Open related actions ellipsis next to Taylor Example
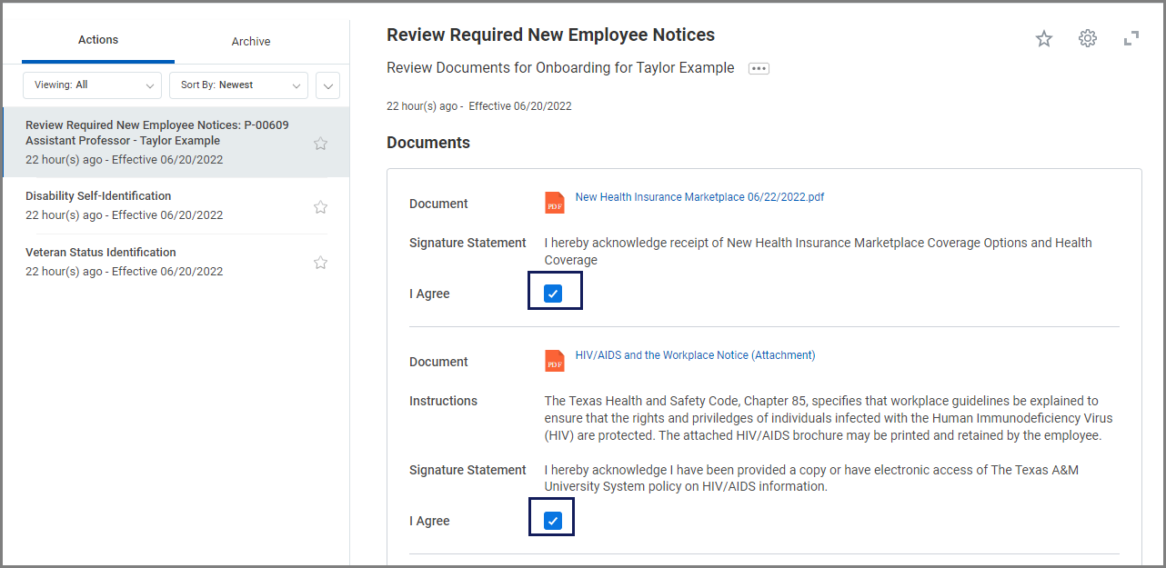Image resolution: width=1166 pixels, height=568 pixels. pyautogui.click(x=759, y=68)
